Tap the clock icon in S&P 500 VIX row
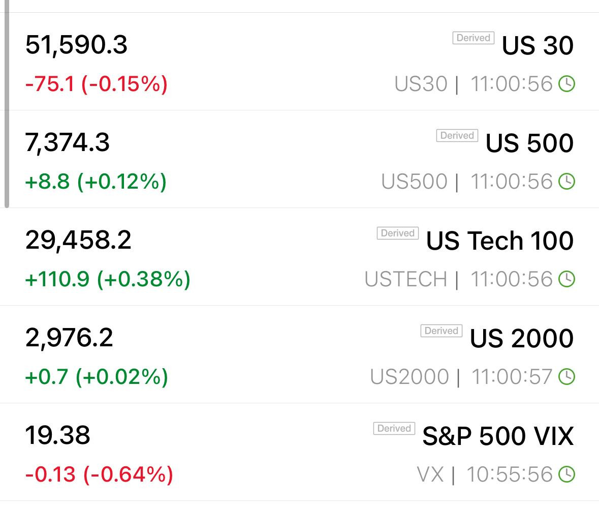The image size is (599, 507). coord(567,474)
